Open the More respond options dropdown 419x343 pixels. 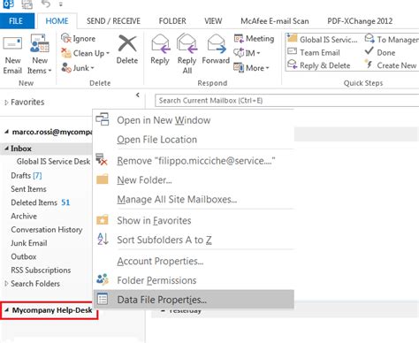pos(251,68)
